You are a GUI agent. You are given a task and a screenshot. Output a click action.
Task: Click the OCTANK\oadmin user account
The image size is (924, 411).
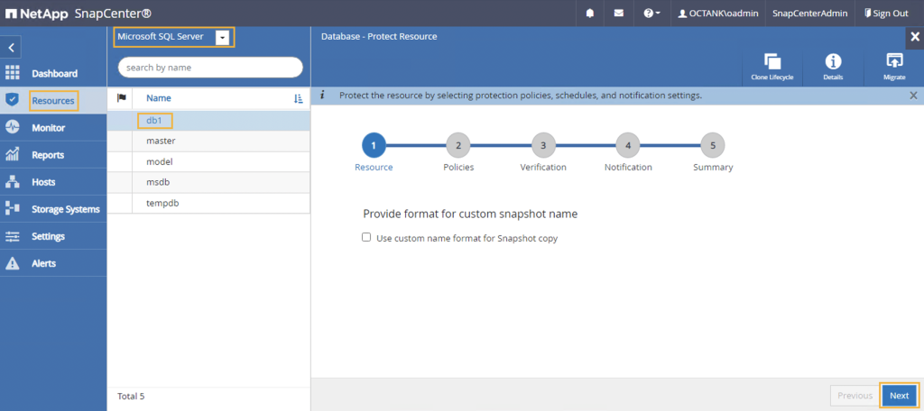click(718, 13)
